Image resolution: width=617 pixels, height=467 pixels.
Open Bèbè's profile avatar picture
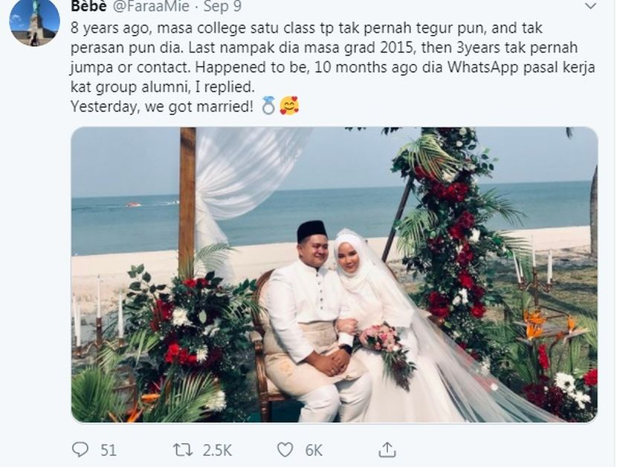(34, 22)
